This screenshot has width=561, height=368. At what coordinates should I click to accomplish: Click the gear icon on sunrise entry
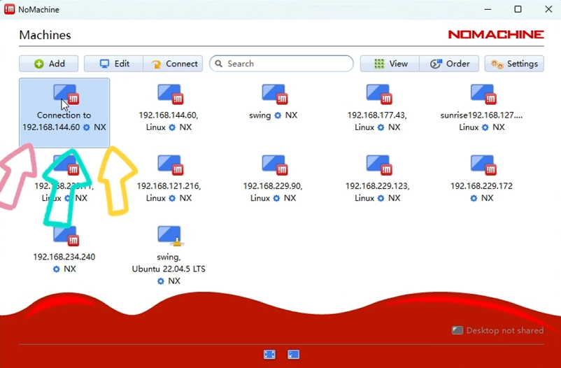(x=485, y=127)
